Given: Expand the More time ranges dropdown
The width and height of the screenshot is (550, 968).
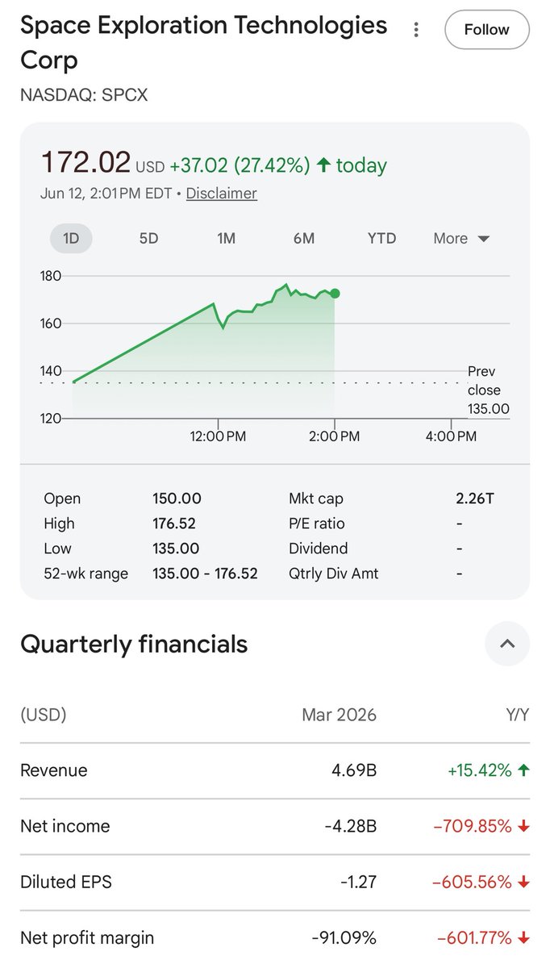Looking at the screenshot, I should (x=461, y=239).
